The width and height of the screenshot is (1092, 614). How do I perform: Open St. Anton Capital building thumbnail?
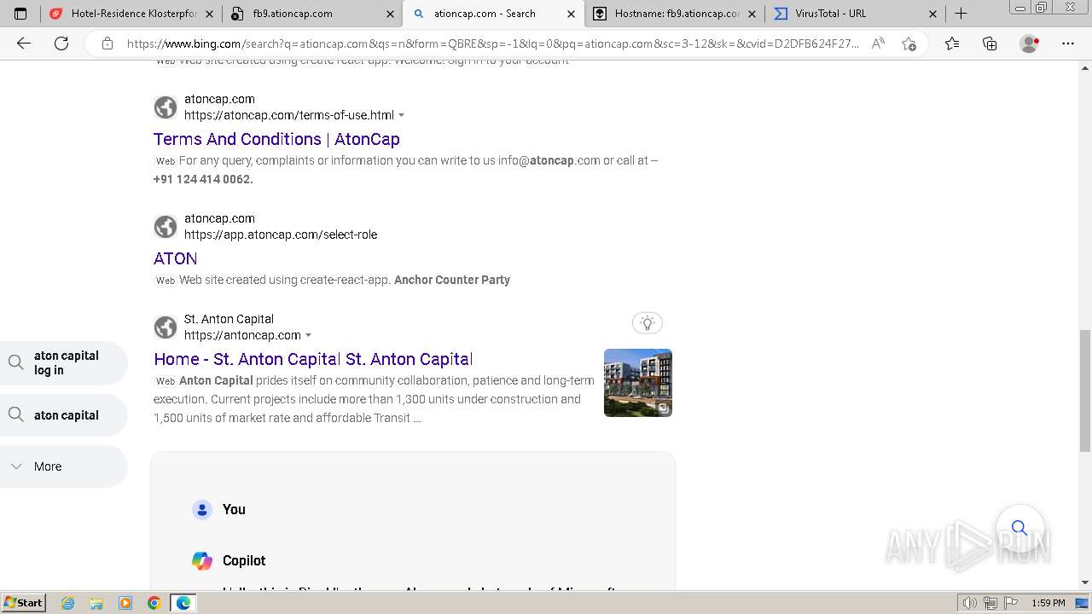tap(638, 383)
